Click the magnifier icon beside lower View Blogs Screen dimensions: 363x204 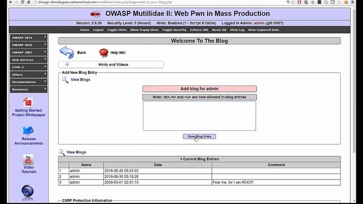click(62, 152)
